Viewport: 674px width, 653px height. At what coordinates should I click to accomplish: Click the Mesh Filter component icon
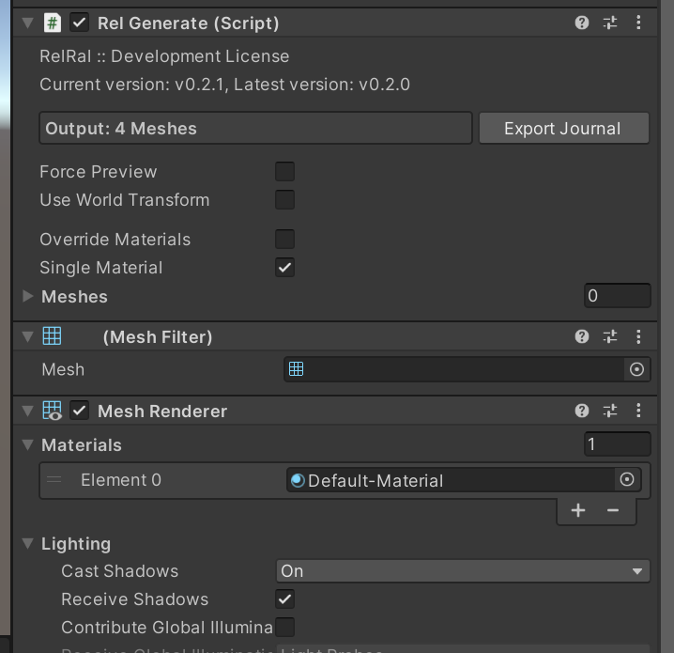pyautogui.click(x=52, y=336)
